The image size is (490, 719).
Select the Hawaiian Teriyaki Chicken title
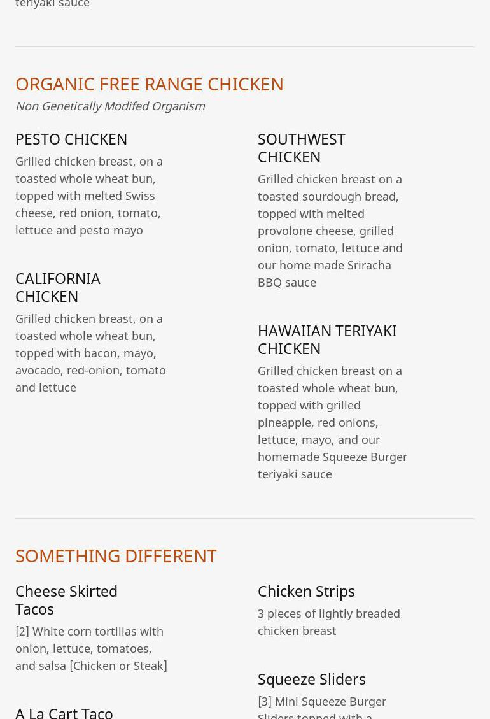click(x=326, y=339)
